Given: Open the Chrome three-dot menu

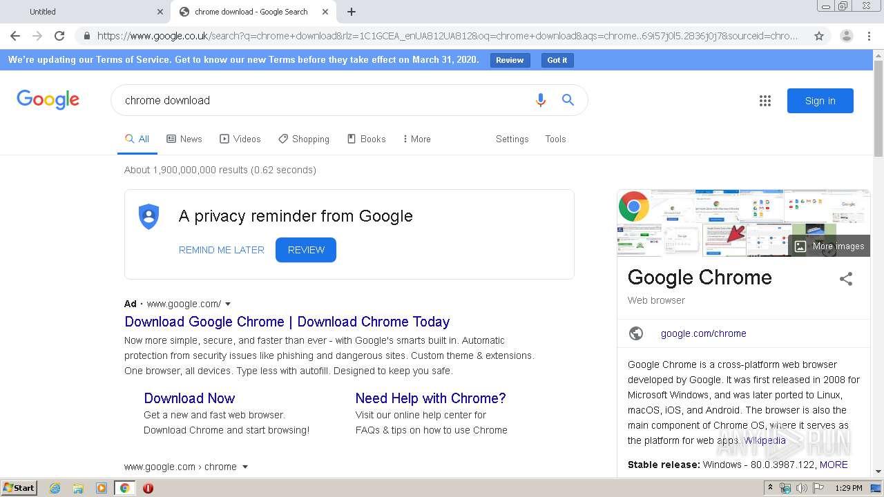Looking at the screenshot, I should (x=869, y=36).
